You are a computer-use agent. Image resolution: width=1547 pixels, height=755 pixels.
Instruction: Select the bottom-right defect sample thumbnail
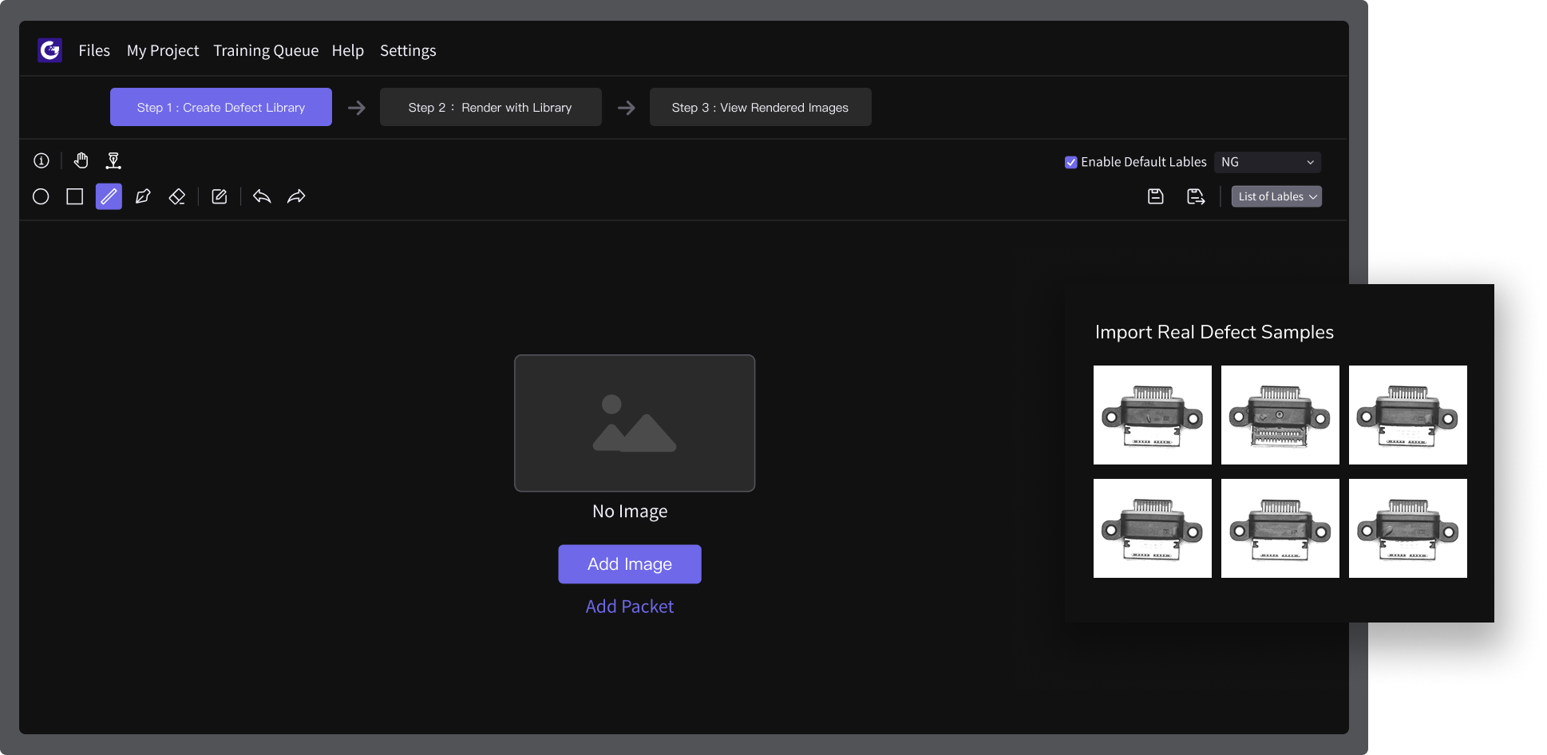tap(1407, 528)
